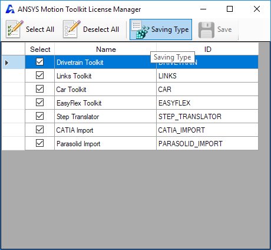Uncheck the Parasolid Import checkbox

pyautogui.click(x=39, y=143)
